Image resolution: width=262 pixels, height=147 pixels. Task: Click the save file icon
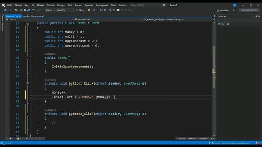click(25, 10)
